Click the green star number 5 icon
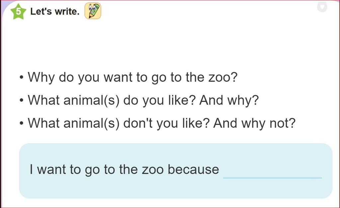Viewport: 340px width, 208px height. (x=19, y=12)
